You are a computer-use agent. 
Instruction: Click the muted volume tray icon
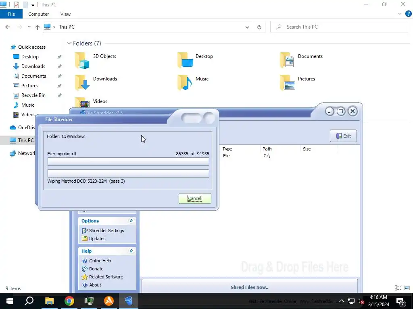(360, 301)
